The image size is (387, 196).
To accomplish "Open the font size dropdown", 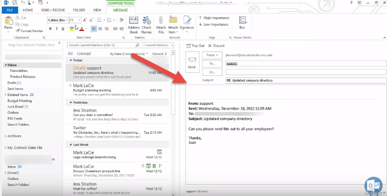I will pos(79,20).
